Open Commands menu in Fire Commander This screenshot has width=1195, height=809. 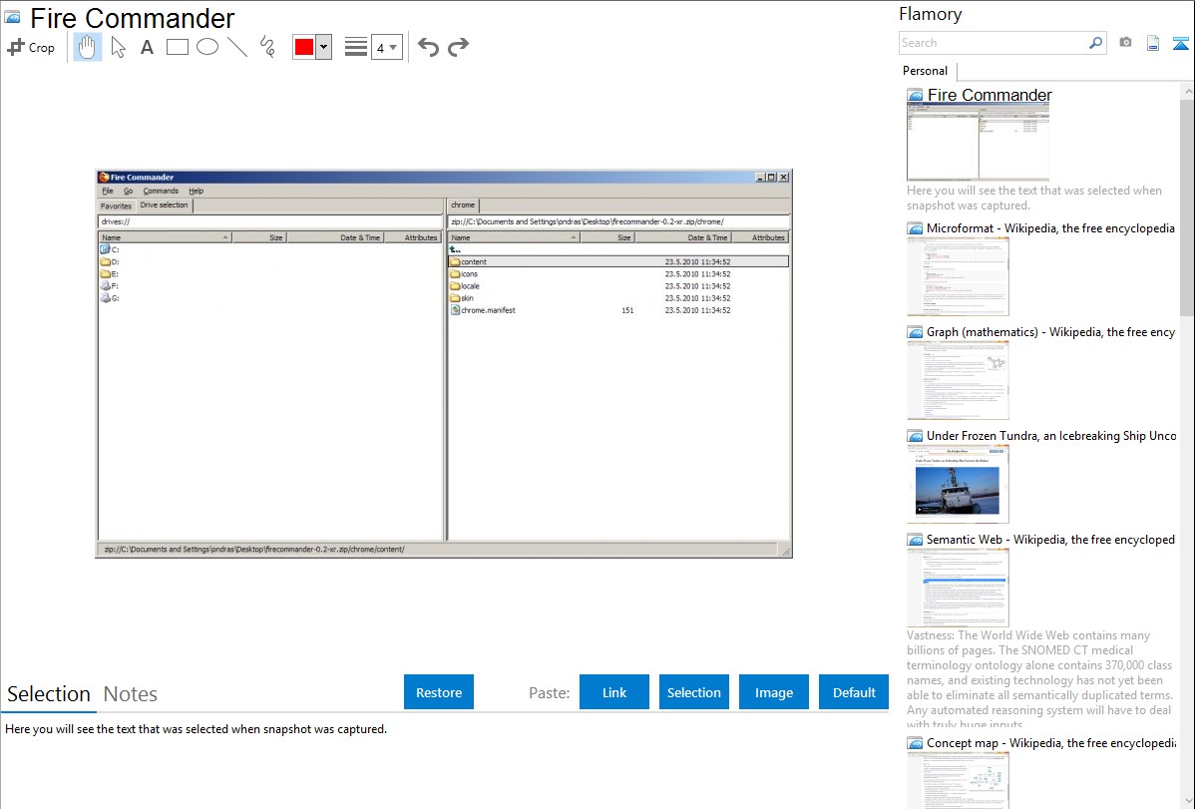pyautogui.click(x=161, y=191)
